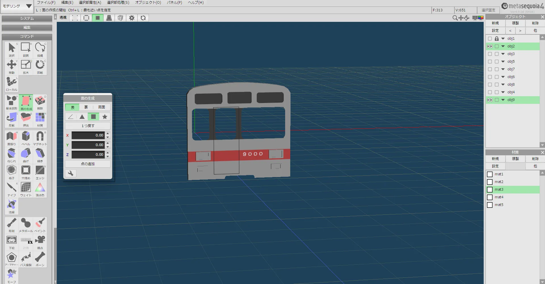The width and height of the screenshot is (545, 284).
Task: Collapse the obj1 tree arrow
Action: point(503,39)
